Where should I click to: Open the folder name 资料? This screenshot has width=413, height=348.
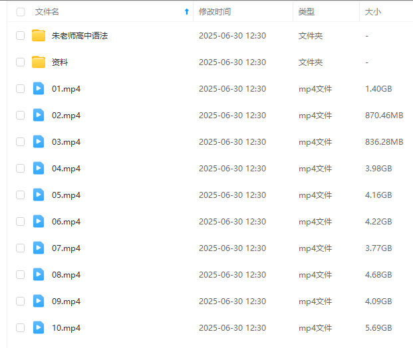(x=60, y=62)
